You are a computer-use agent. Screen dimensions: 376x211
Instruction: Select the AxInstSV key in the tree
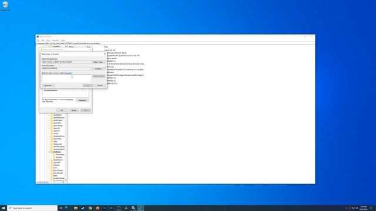click(57, 162)
